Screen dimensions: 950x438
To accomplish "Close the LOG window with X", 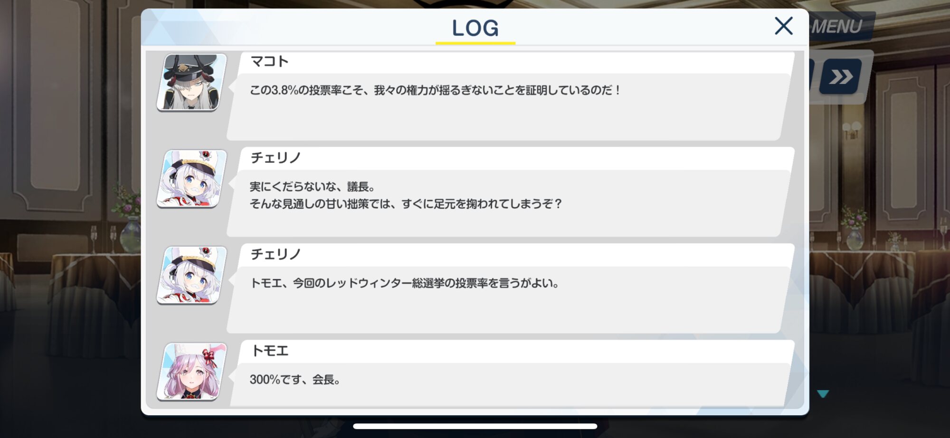I will 783,26.
